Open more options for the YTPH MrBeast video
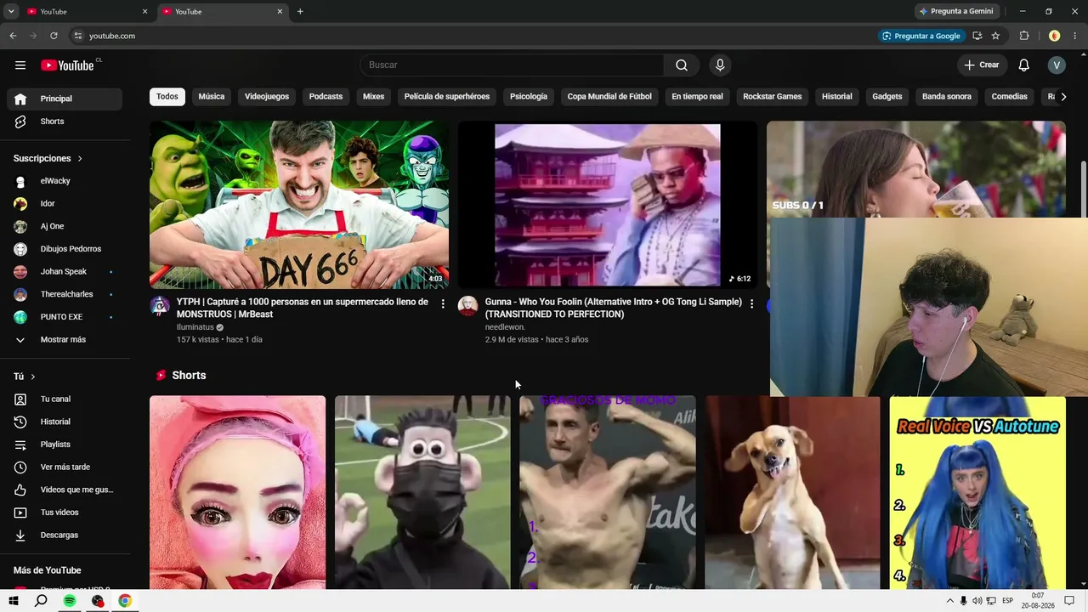Image resolution: width=1088 pixels, height=612 pixels. click(x=443, y=303)
